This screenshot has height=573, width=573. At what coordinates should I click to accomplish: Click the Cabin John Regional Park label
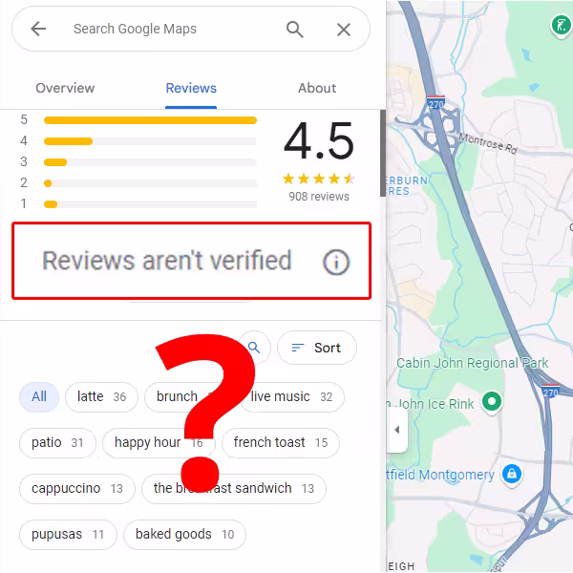[472, 363]
